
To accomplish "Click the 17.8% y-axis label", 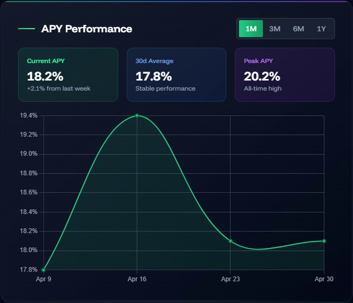I will [29, 270].
